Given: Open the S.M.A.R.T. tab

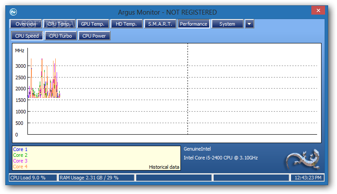Looking at the screenshot, I should 160,24.
